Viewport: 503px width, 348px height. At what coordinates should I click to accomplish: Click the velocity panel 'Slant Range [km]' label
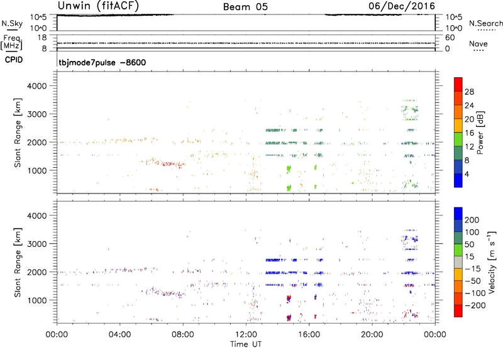pos(18,263)
